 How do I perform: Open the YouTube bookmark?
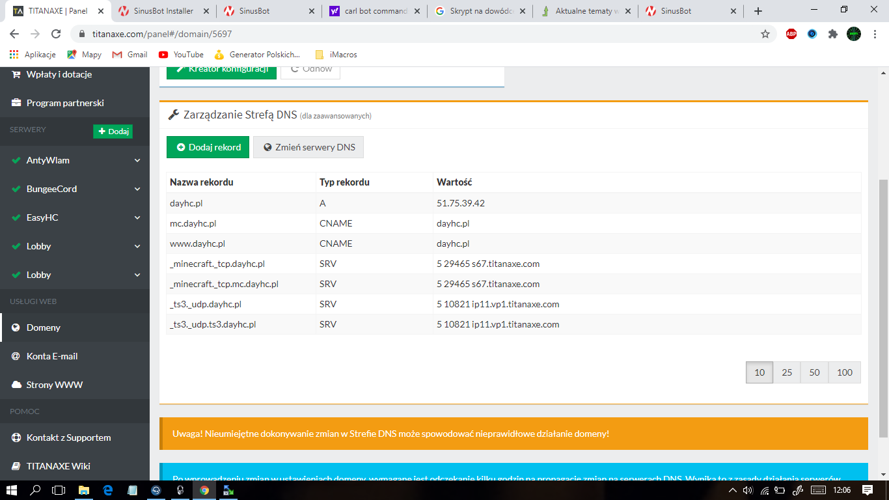click(x=181, y=55)
